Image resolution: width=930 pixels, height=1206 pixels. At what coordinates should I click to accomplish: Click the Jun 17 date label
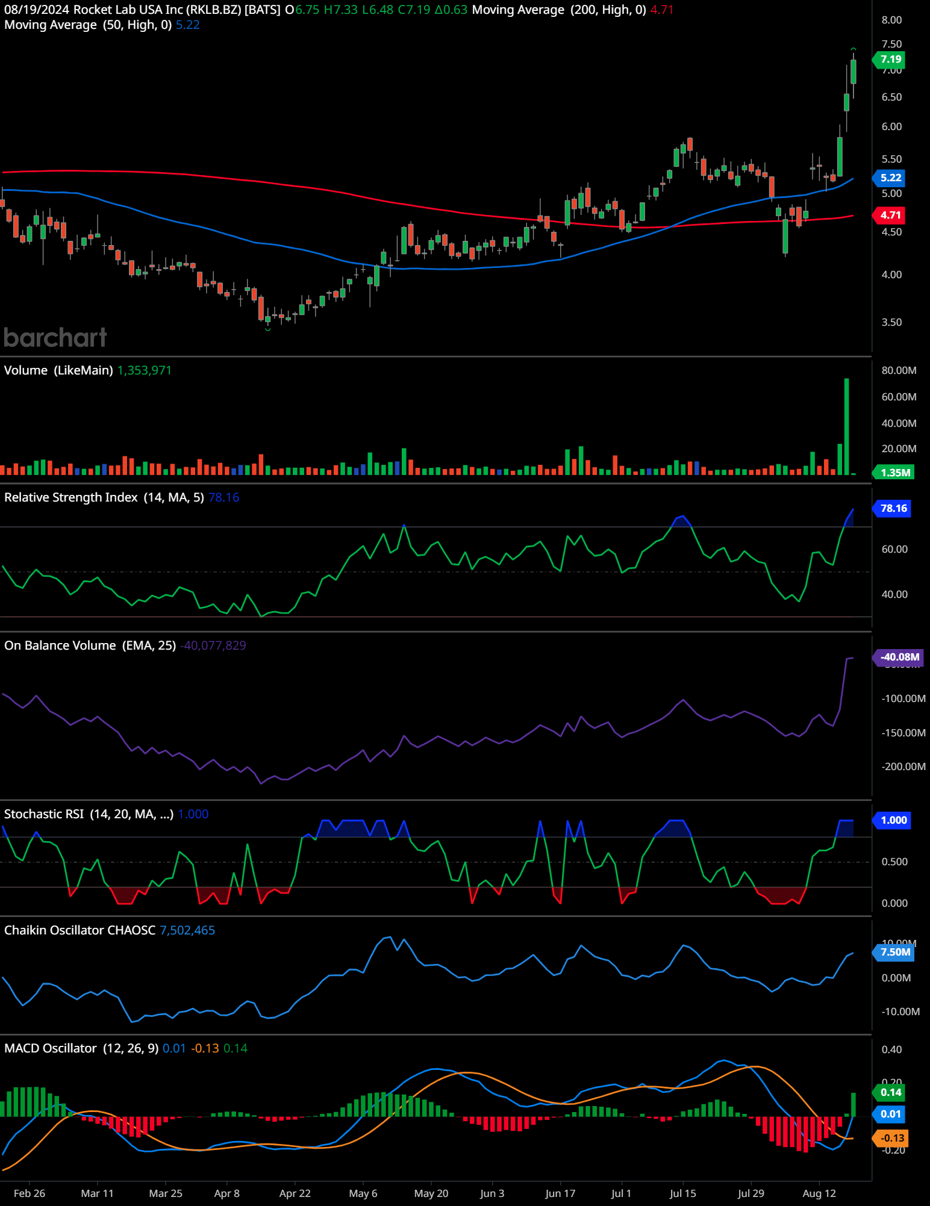(560, 1193)
